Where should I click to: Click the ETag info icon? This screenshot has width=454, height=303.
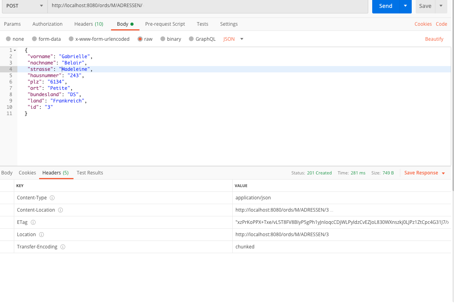(x=33, y=222)
